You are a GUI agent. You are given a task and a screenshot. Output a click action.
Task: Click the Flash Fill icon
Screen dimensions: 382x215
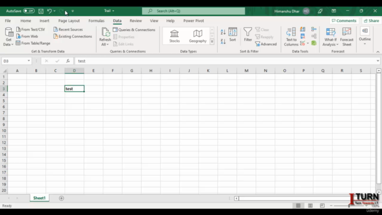click(303, 29)
